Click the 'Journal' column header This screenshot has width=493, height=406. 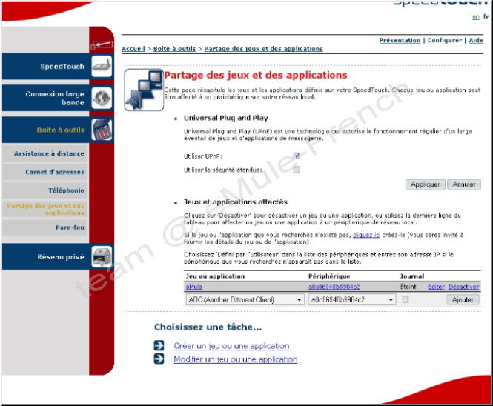[x=412, y=276]
